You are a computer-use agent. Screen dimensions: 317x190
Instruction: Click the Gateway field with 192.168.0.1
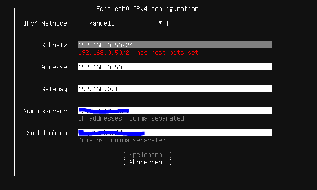click(x=174, y=89)
